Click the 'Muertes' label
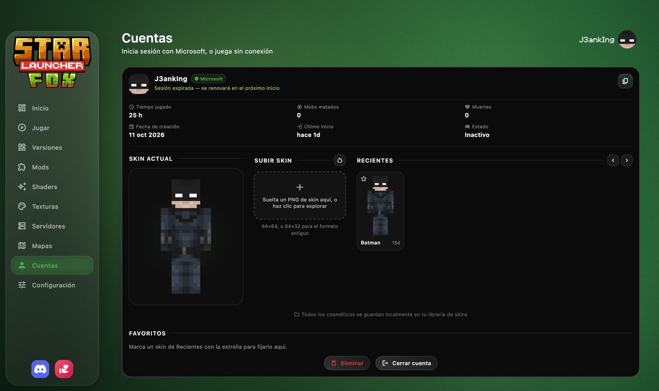Image resolution: width=659 pixels, height=391 pixels. point(481,107)
